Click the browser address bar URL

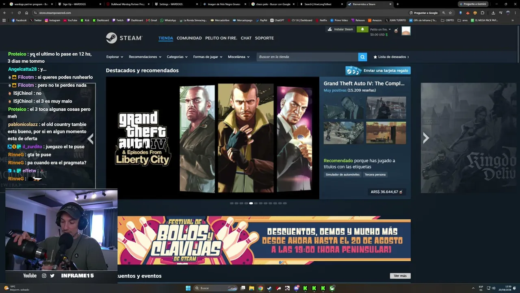point(55,13)
